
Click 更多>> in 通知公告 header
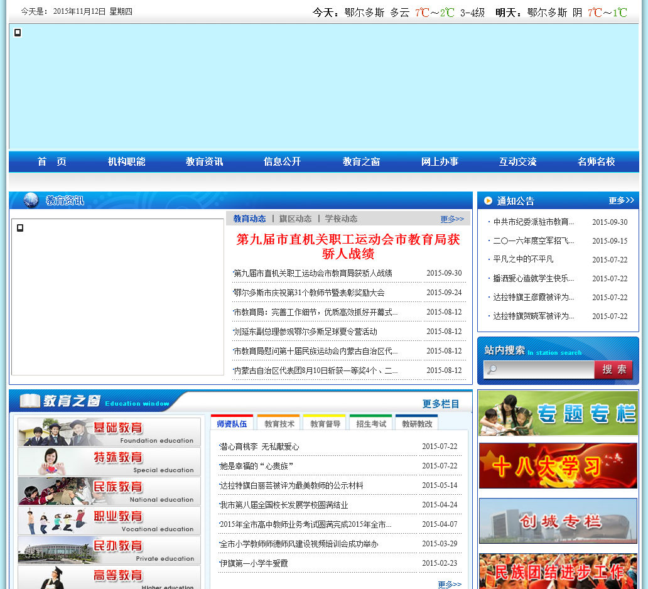(x=621, y=200)
